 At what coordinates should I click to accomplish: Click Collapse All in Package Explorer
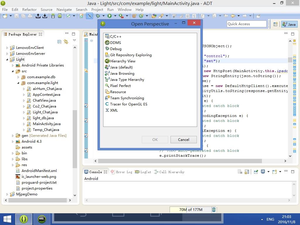point(59,42)
